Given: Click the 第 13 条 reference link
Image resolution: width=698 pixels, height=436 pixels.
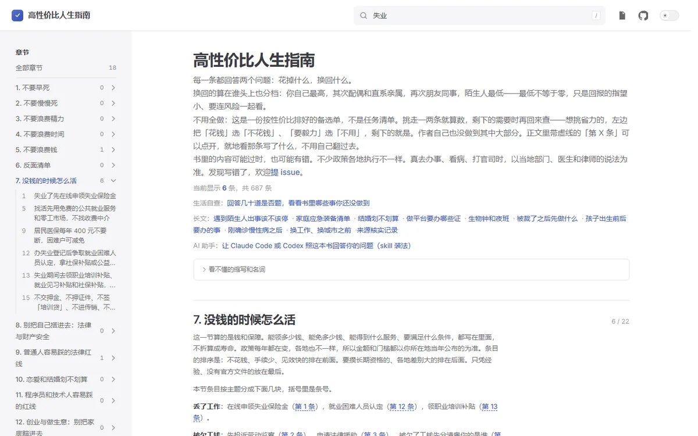Looking at the screenshot, I should tap(346, 412).
